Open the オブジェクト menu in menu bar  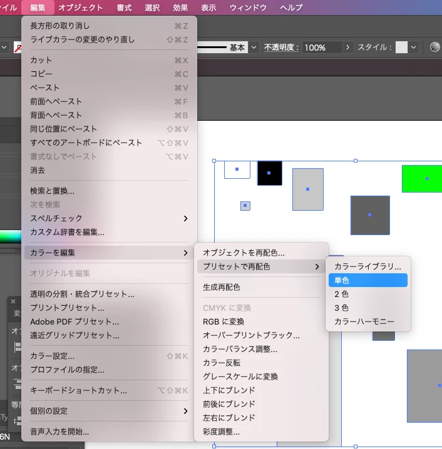click(81, 8)
